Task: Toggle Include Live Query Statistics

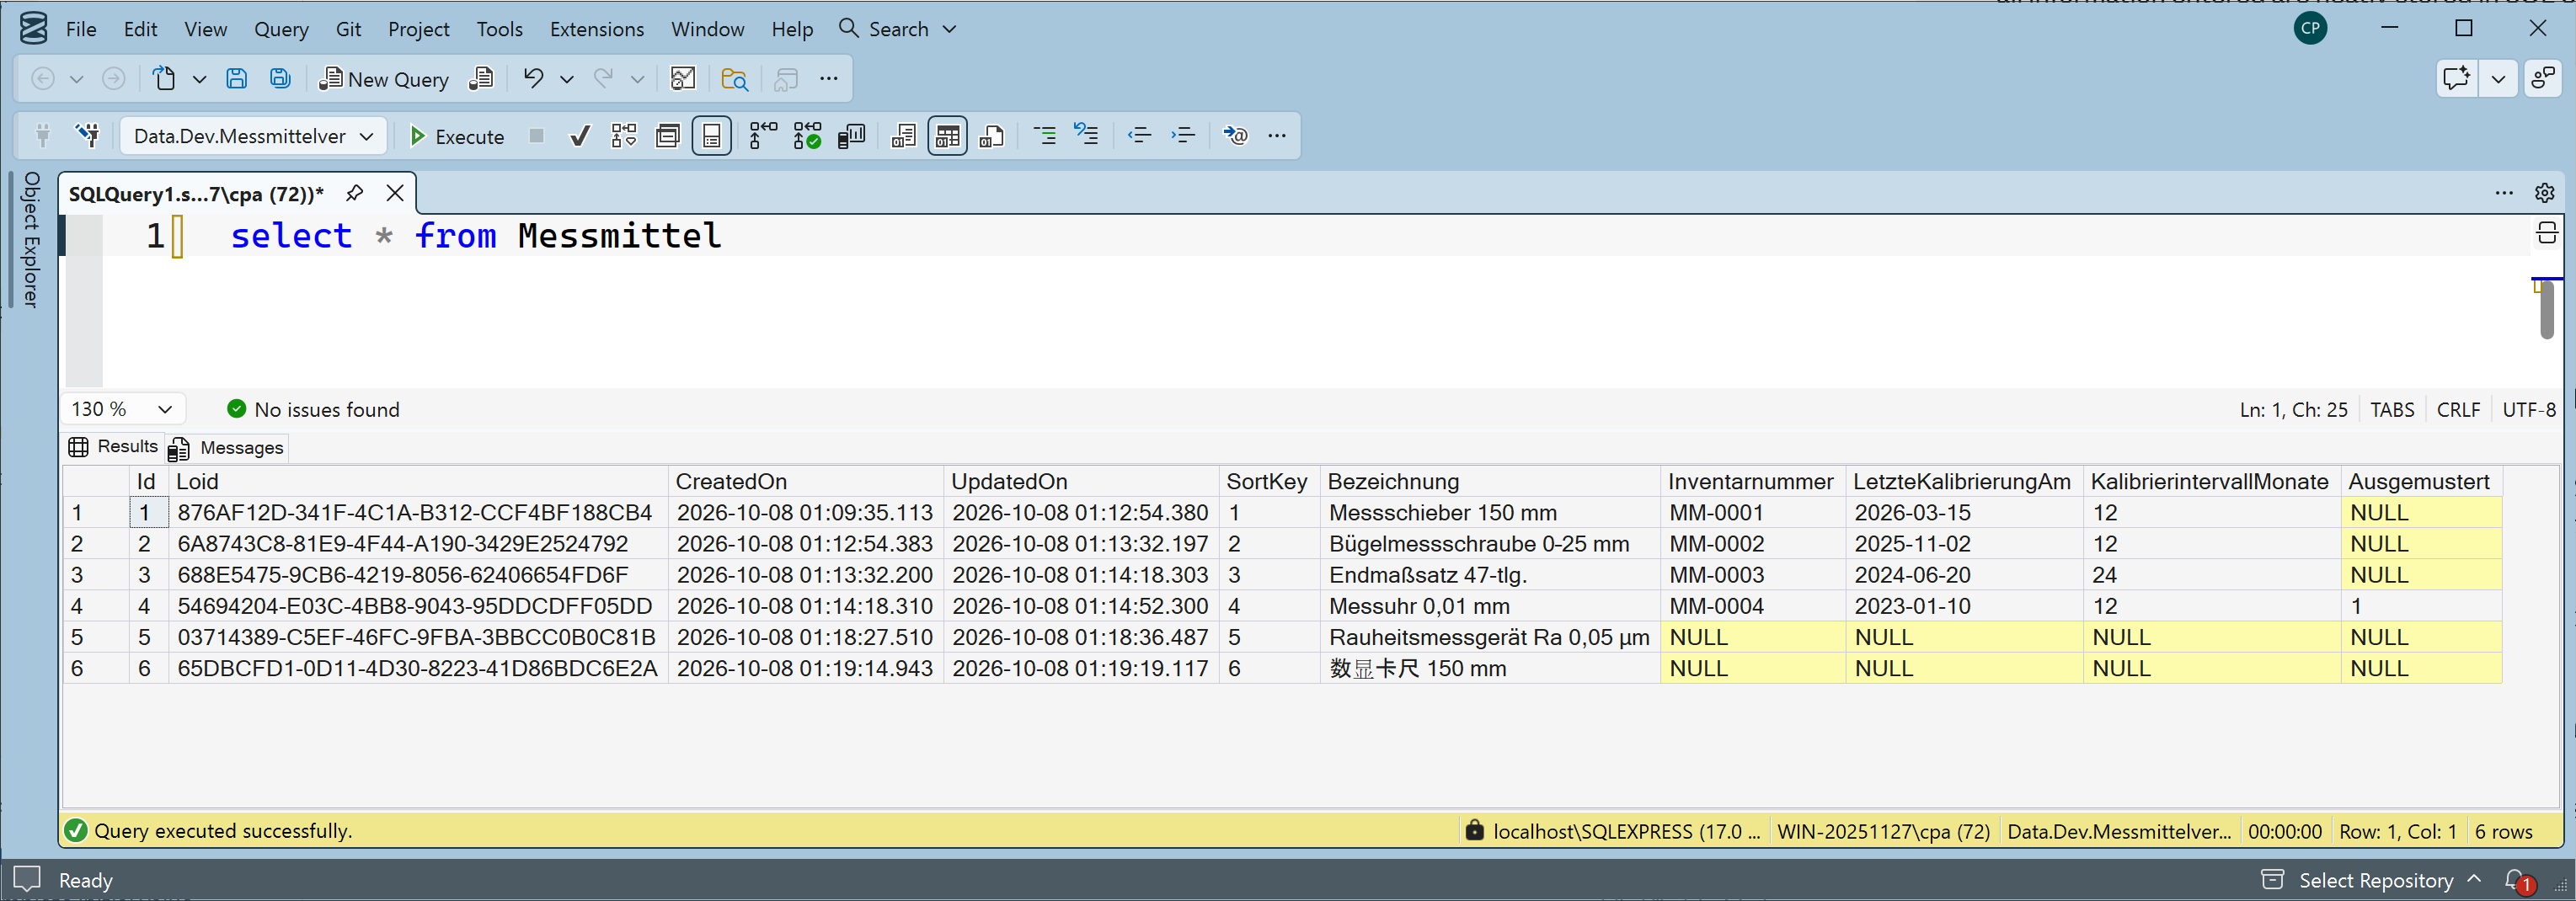Action: click(807, 136)
